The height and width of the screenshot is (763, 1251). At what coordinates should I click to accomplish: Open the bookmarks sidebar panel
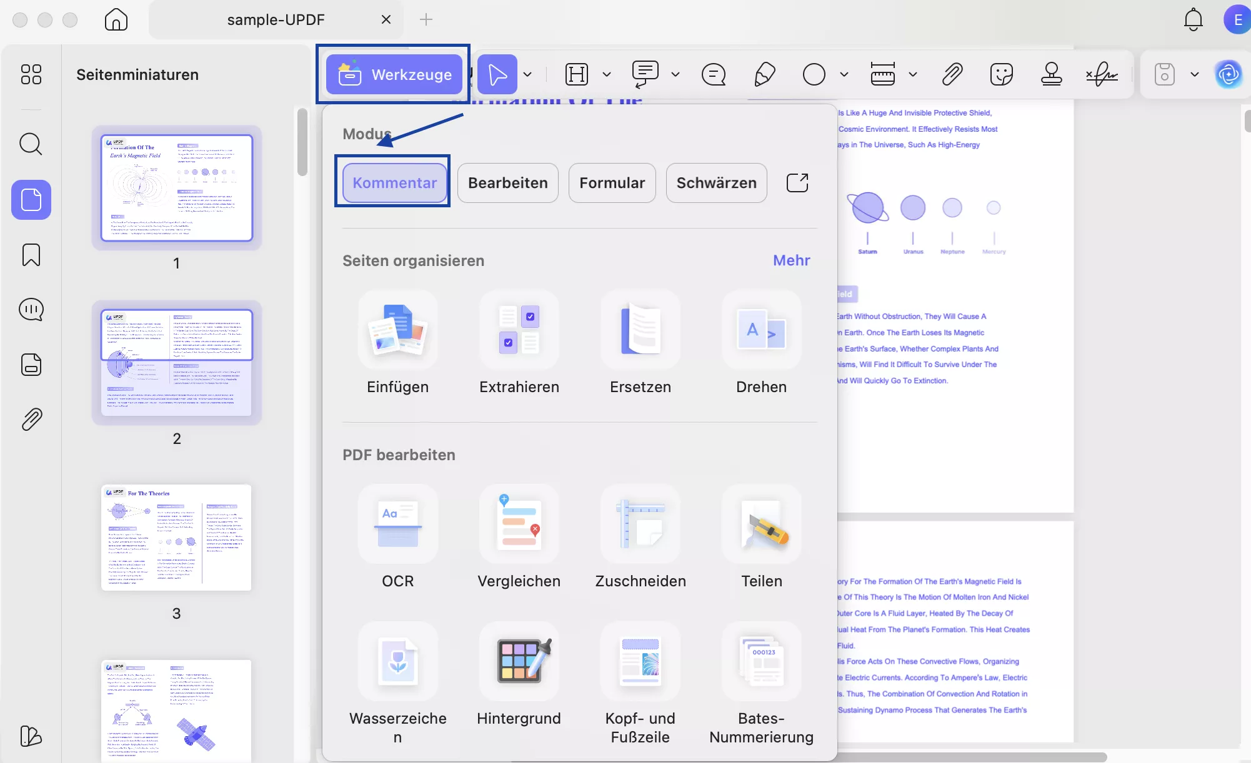(31, 255)
